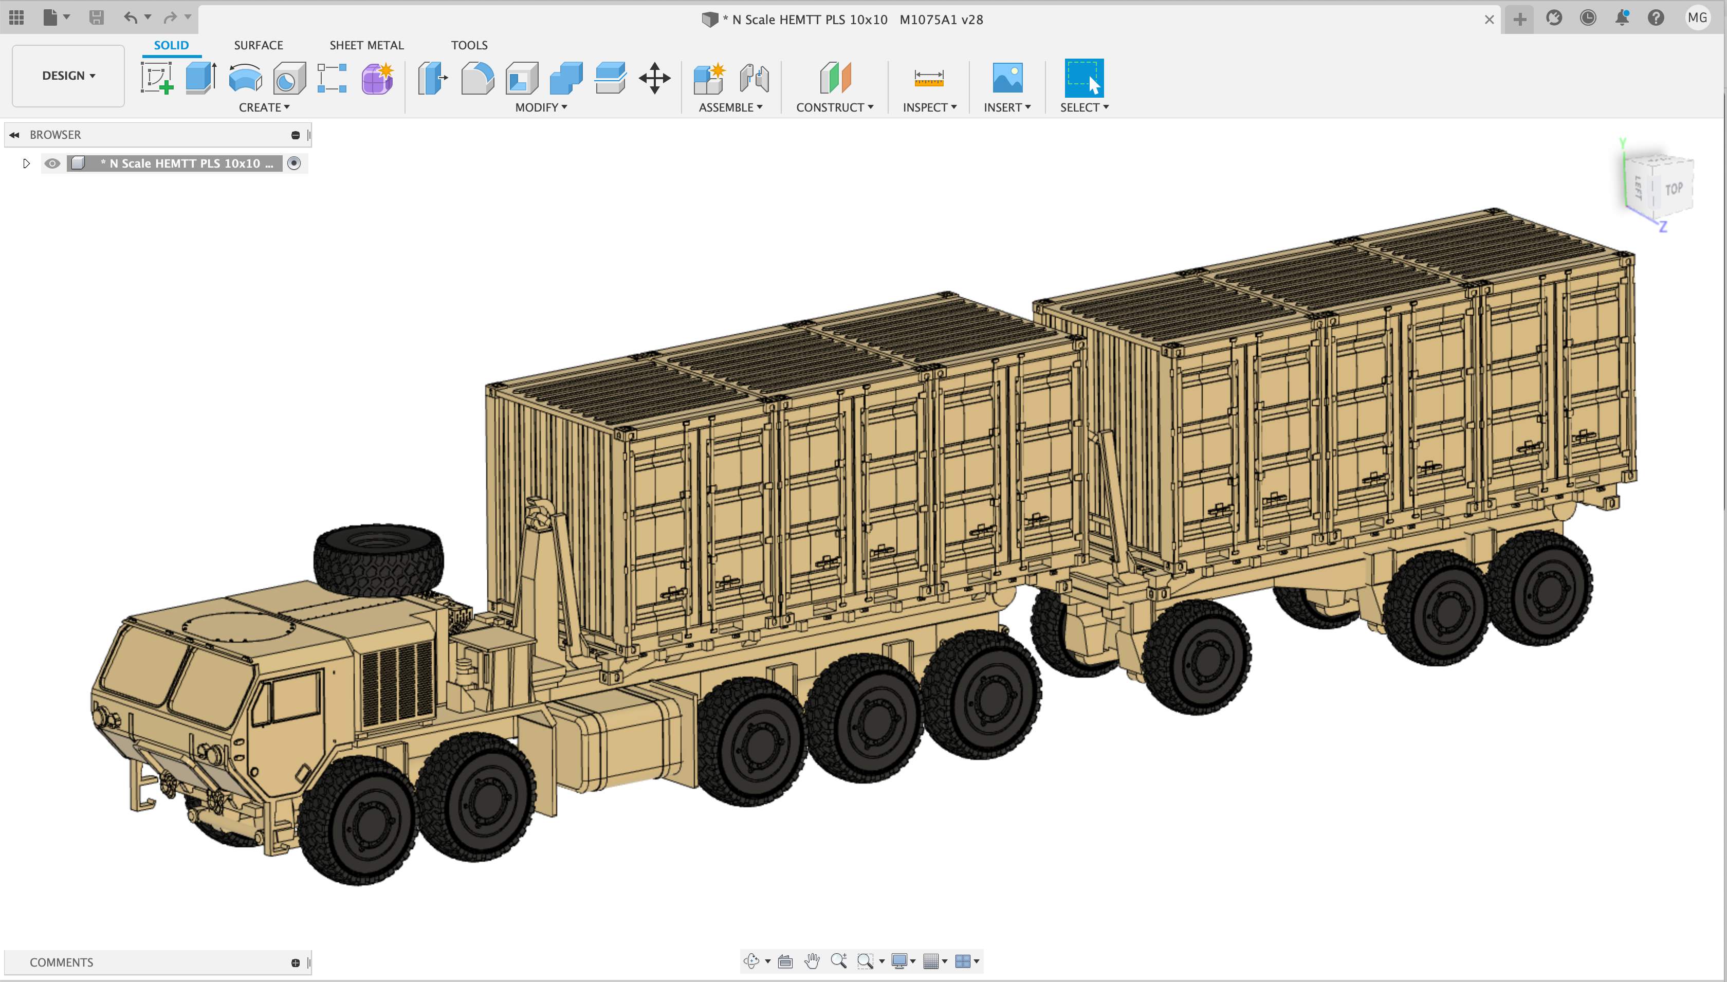Activate radio button for HEMTT component

point(294,163)
